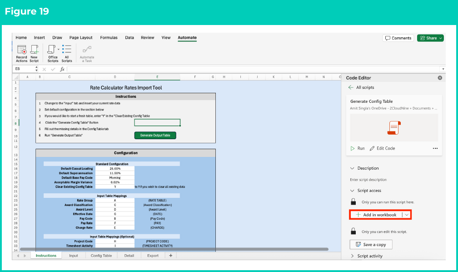
Task: Open the Page Layout tab
Action: [81, 38]
